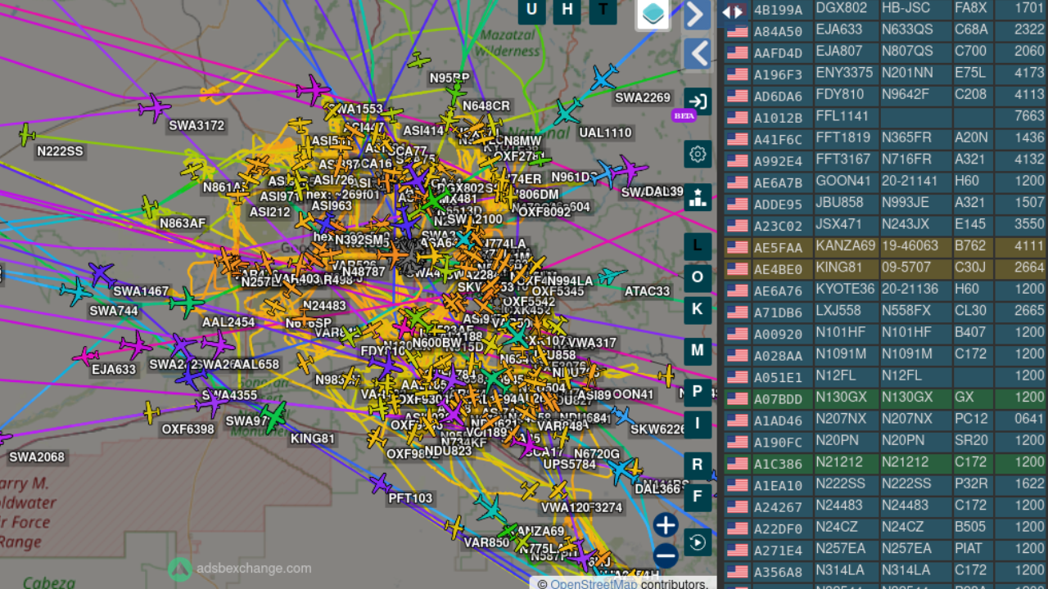Click callsign EJA633 in the aircraft table
Screen dimensions: 1048x589
[x=839, y=30]
